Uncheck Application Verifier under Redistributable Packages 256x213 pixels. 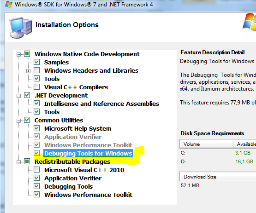coord(37,178)
